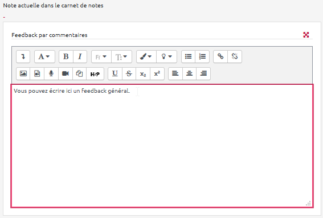
Task: Open the font size dropdown
Action: point(121,56)
